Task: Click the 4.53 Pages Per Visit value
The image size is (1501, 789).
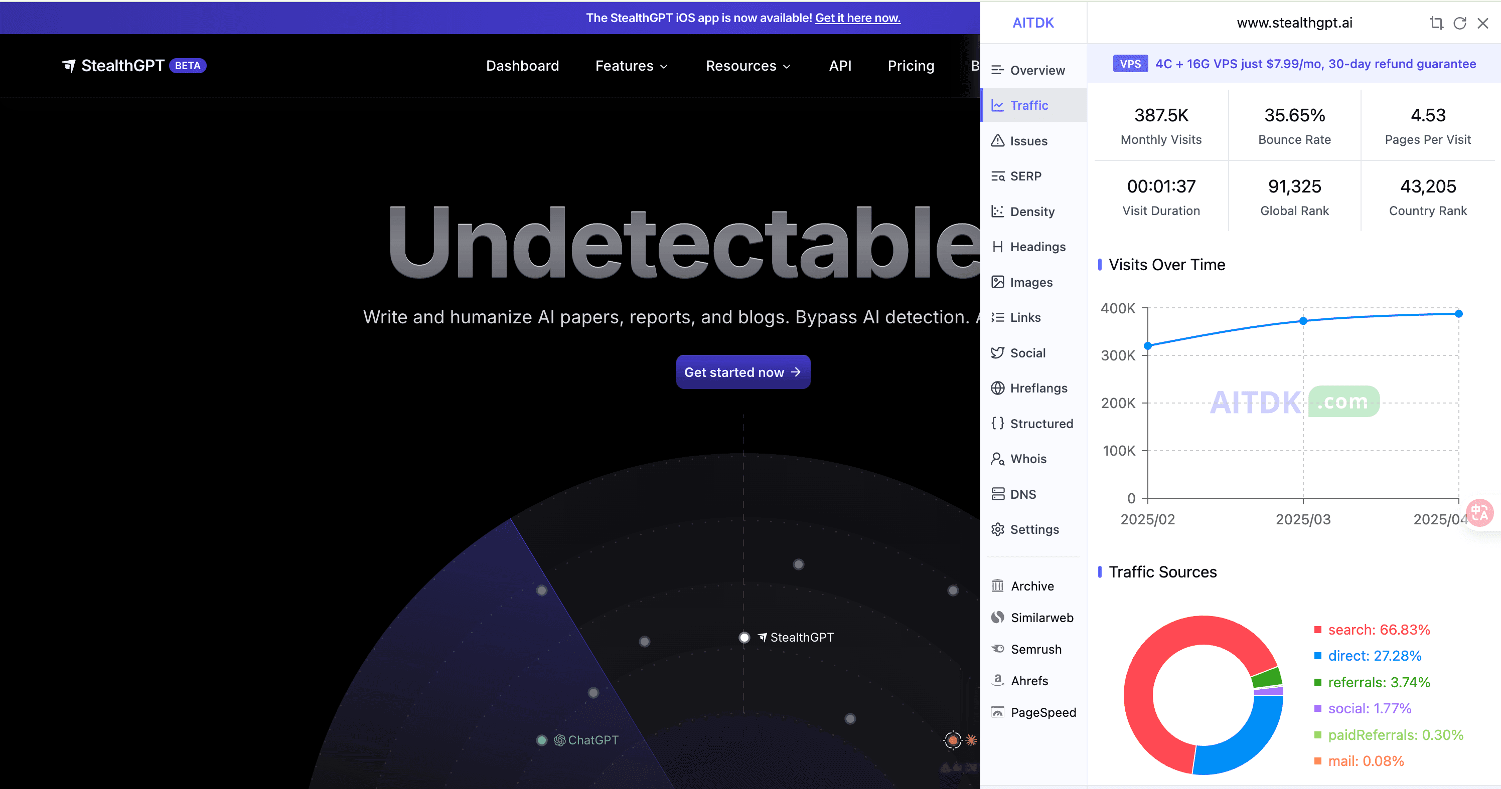Action: click(1428, 115)
